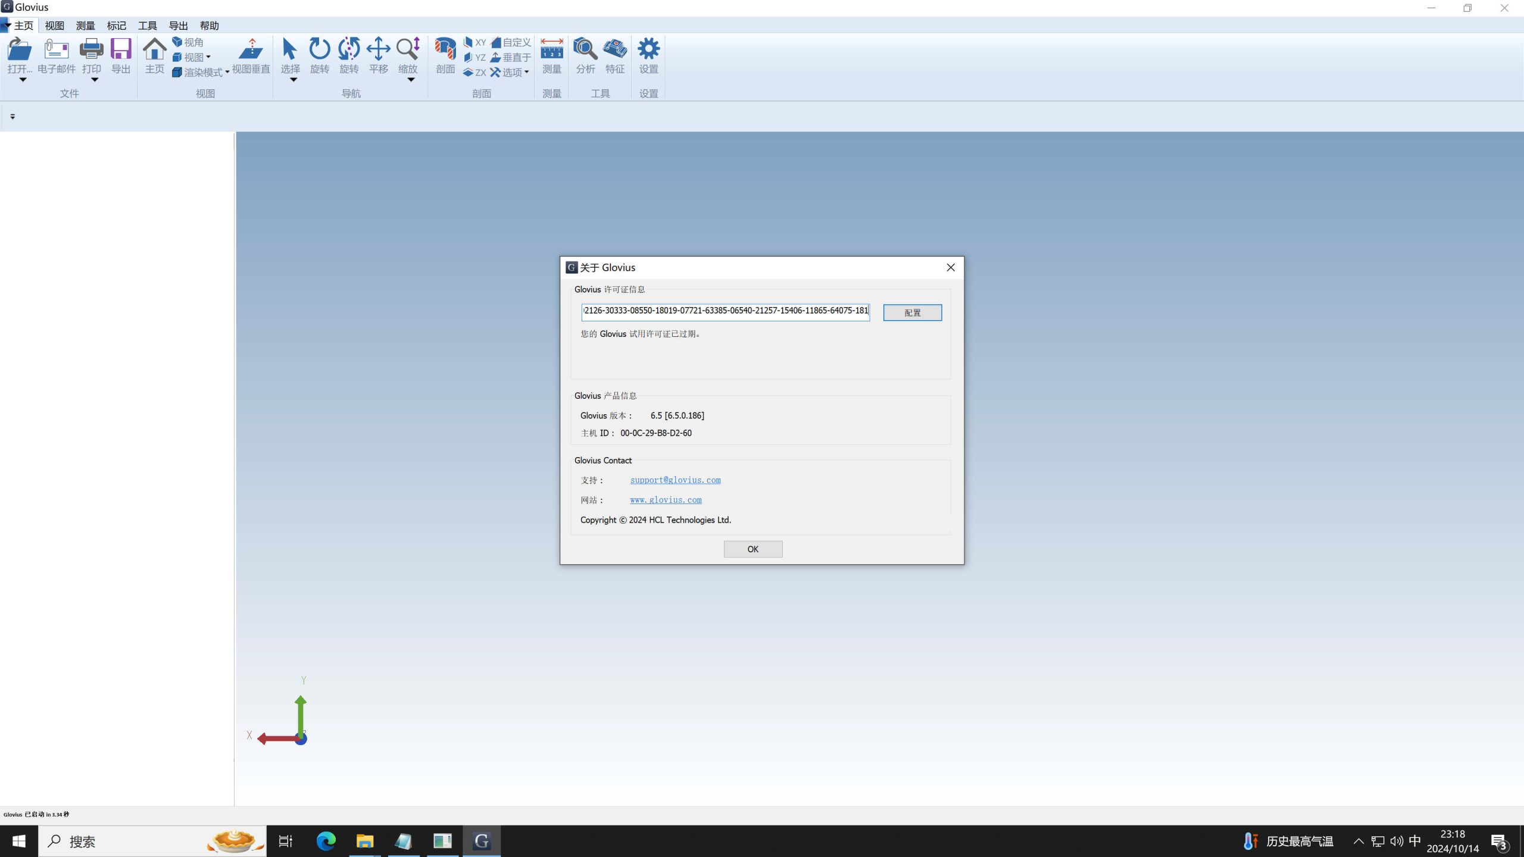Click the version 6.5 [6.5.0.186] text
Image resolution: width=1524 pixels, height=857 pixels.
(677, 415)
